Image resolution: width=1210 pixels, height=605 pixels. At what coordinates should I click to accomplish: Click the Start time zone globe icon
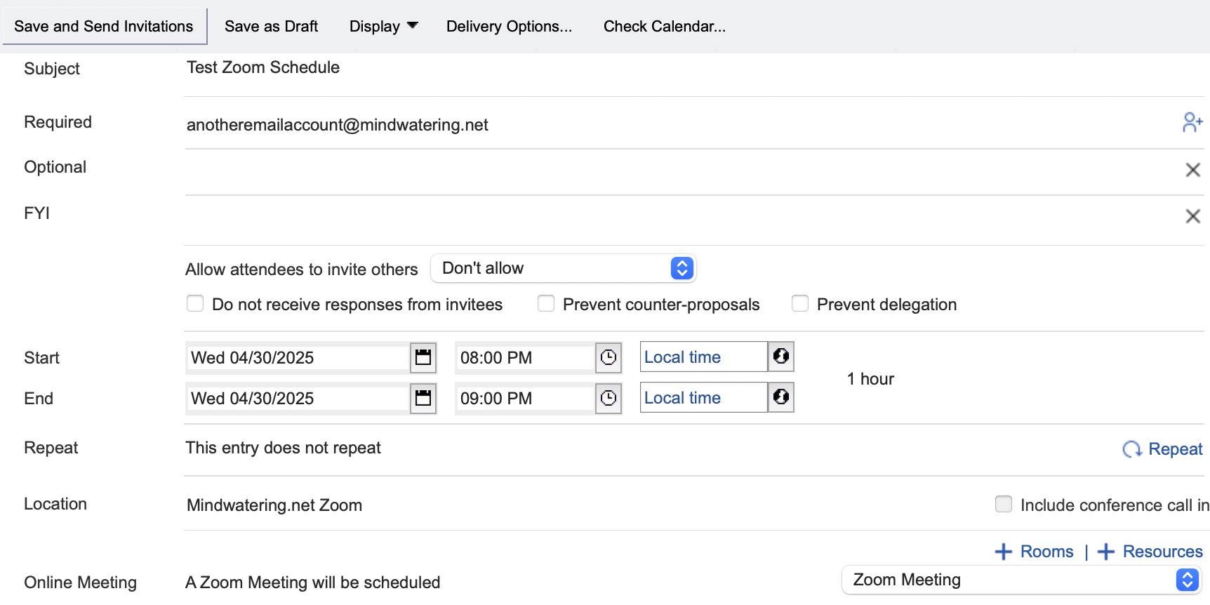[x=780, y=357]
